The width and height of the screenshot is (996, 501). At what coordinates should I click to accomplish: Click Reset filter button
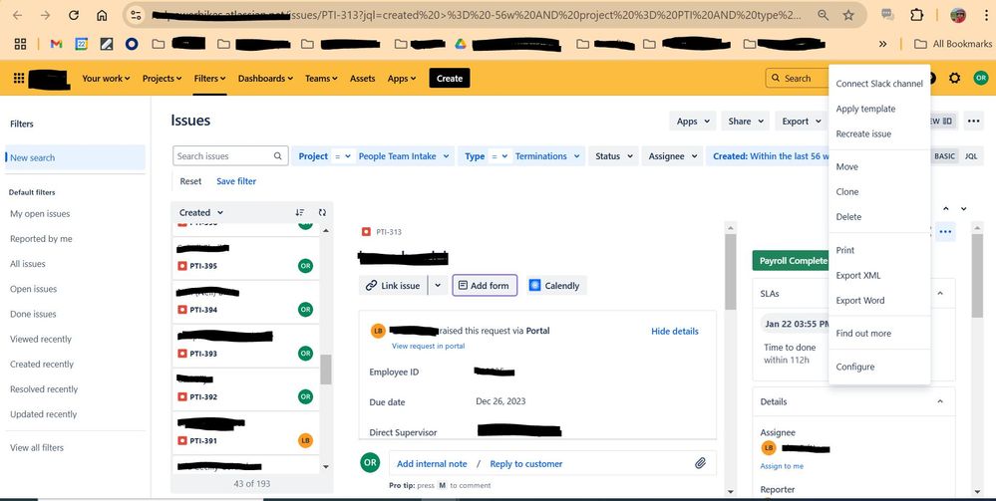point(190,181)
